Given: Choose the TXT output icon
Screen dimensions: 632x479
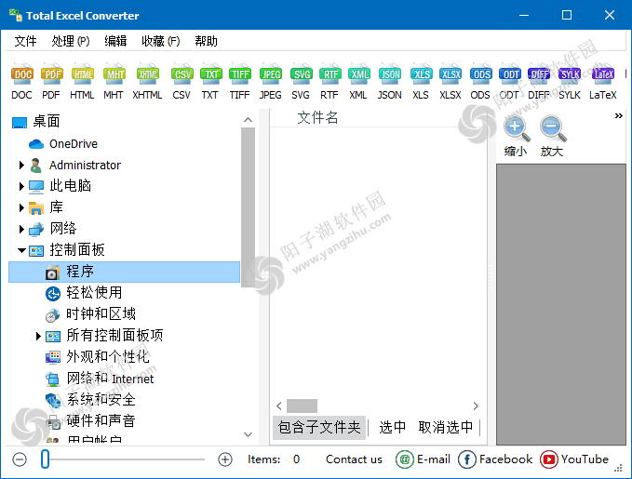Looking at the screenshot, I should click(210, 74).
